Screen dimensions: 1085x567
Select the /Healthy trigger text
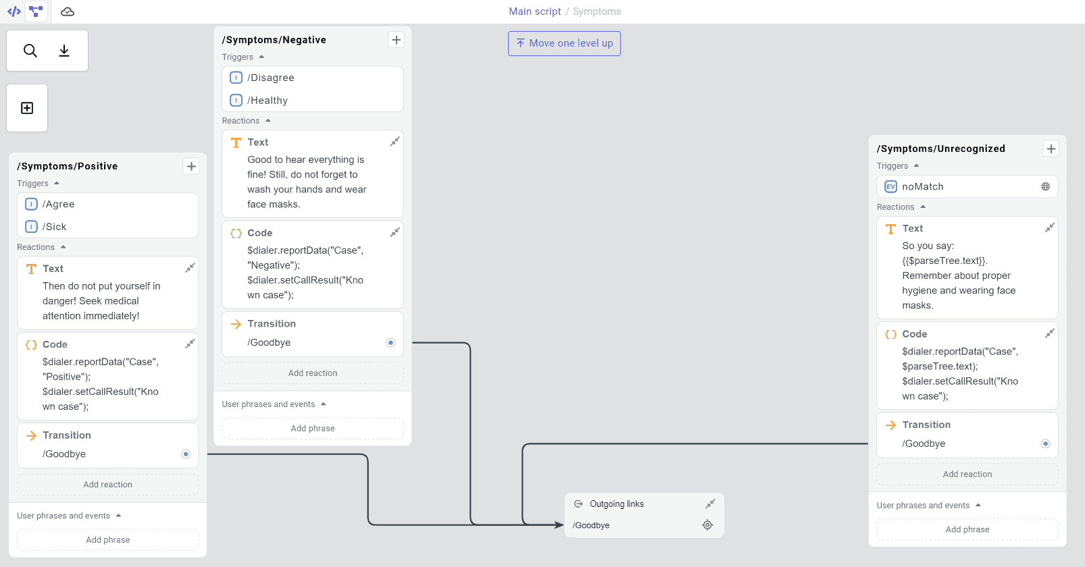[268, 101]
